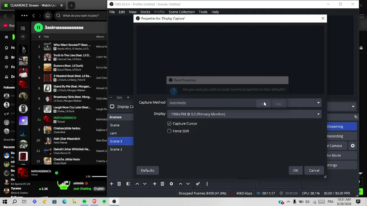The height and width of the screenshot is (206, 367).
Task: Open Spotify home via the house icon
Action: tap(48, 16)
